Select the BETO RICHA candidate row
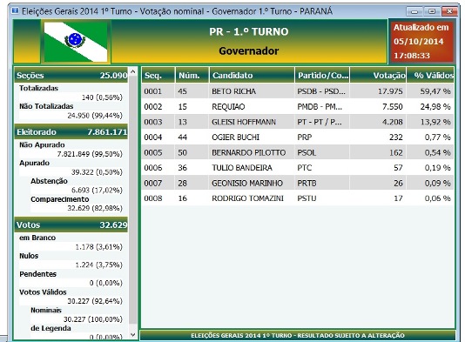 (298, 91)
